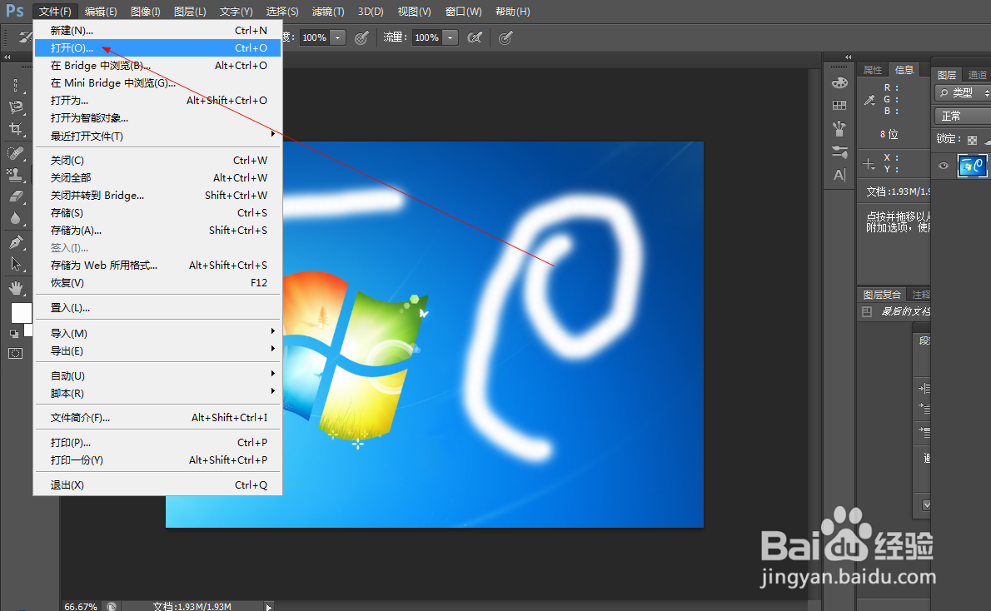This screenshot has width=991, height=611.
Task: Choose 文件简介(F)... menu entry
Action: [158, 417]
